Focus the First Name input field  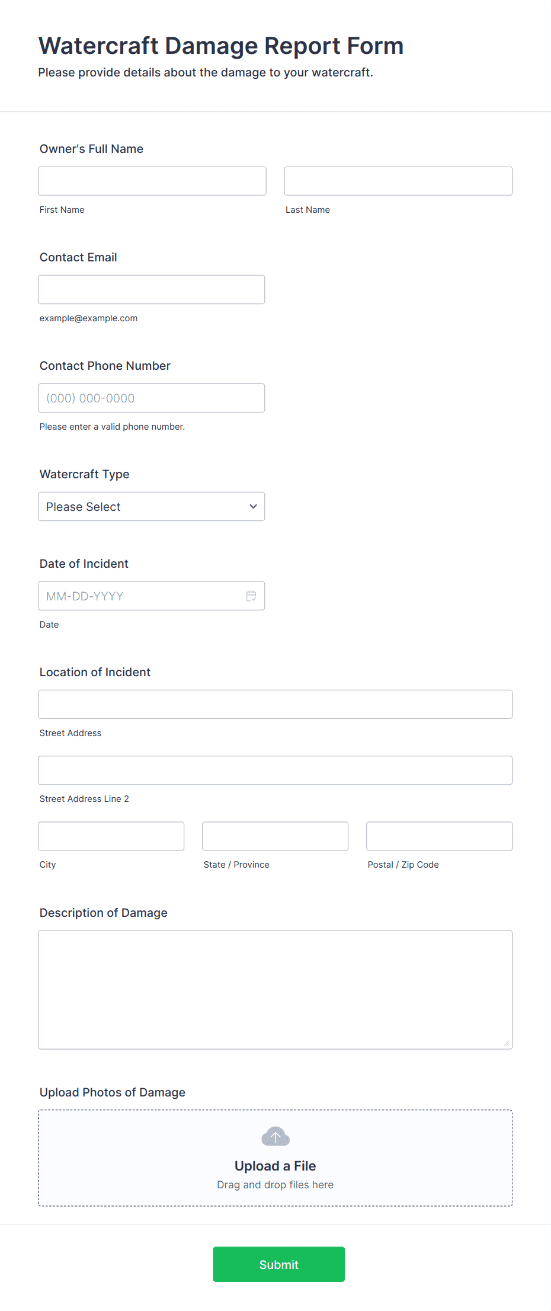pos(152,181)
